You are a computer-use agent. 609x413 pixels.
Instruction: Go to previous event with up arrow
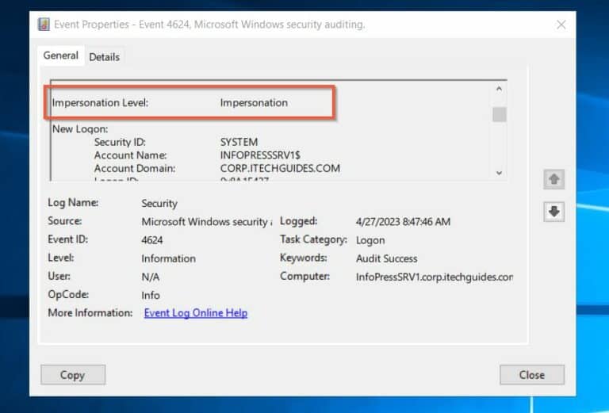tap(553, 179)
